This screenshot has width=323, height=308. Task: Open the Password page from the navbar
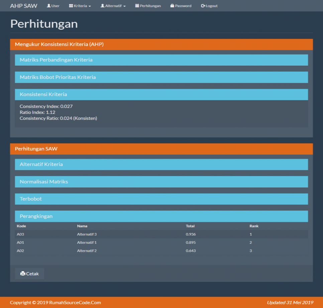click(x=181, y=5)
